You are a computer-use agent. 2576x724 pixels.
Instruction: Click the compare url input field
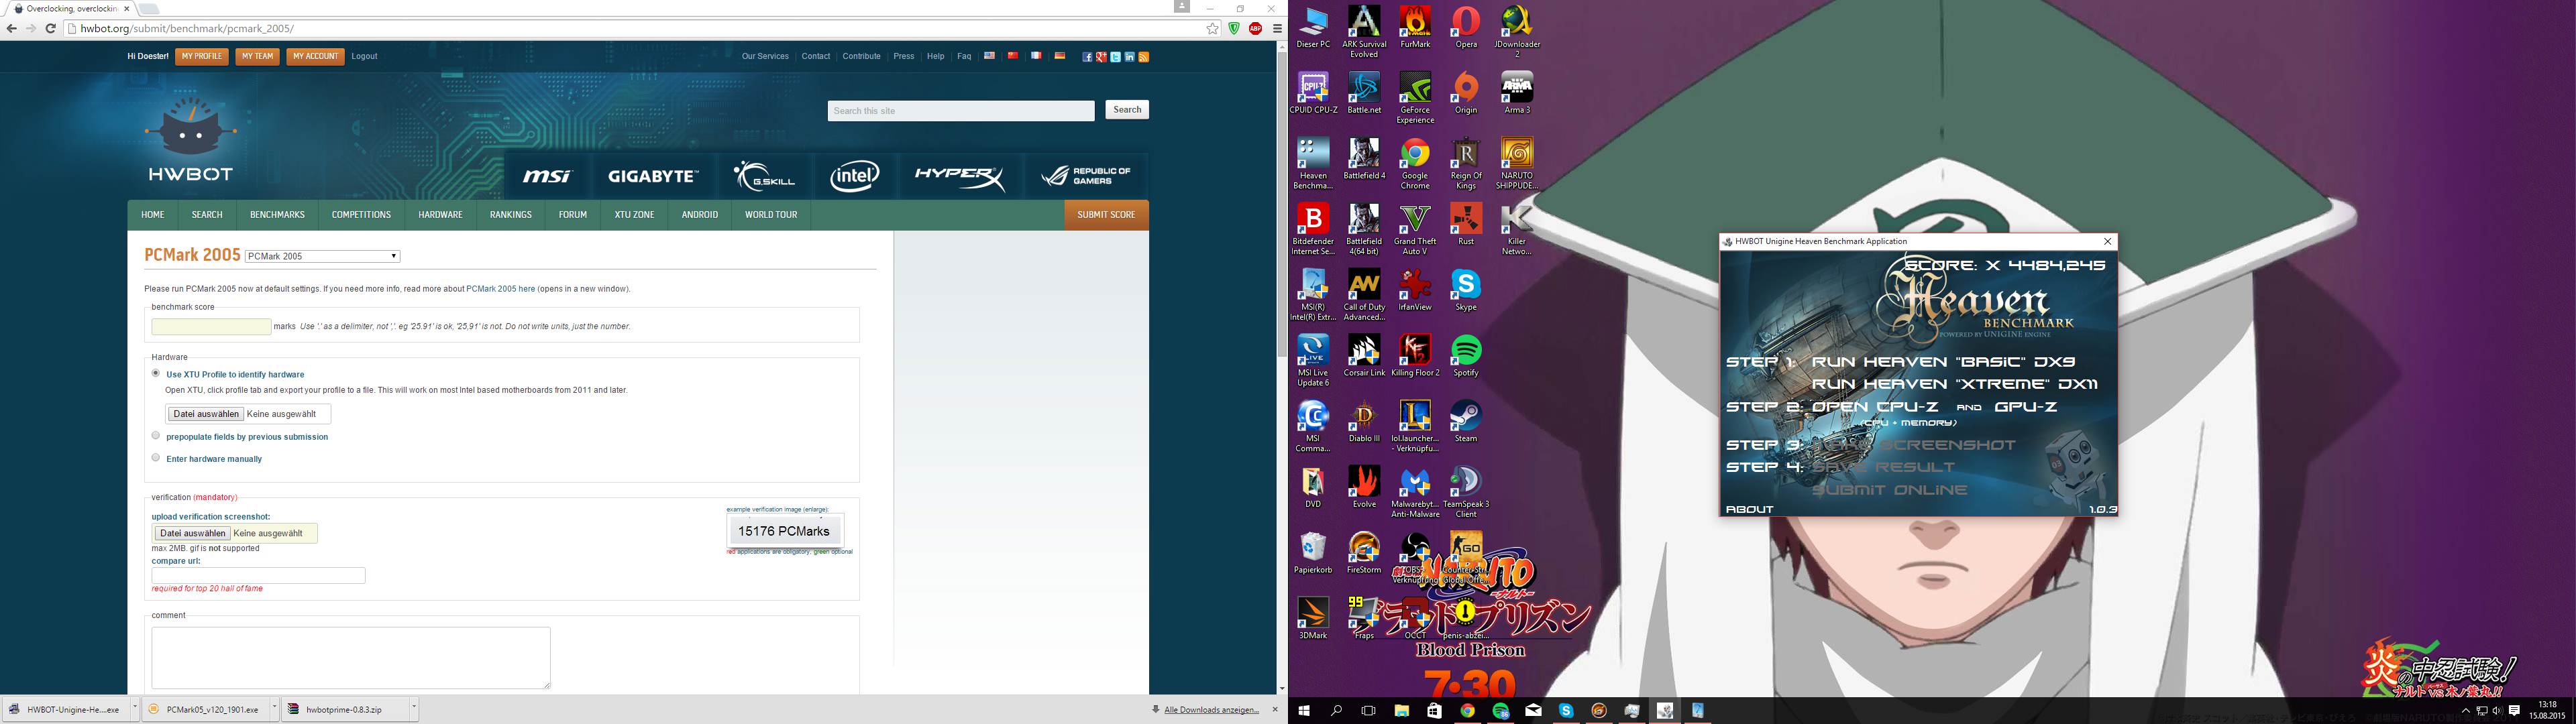(258, 575)
